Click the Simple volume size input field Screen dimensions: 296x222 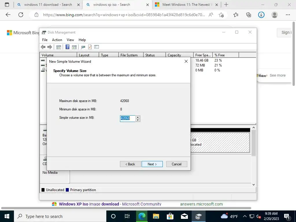coord(127,118)
